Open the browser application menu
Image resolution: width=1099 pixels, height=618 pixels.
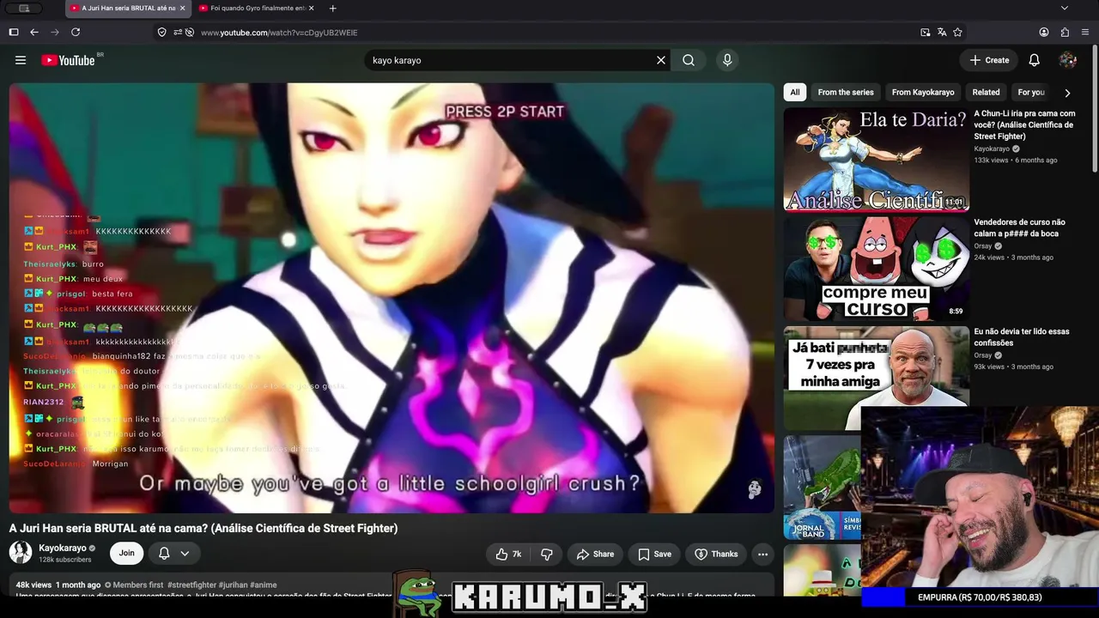(x=1085, y=33)
